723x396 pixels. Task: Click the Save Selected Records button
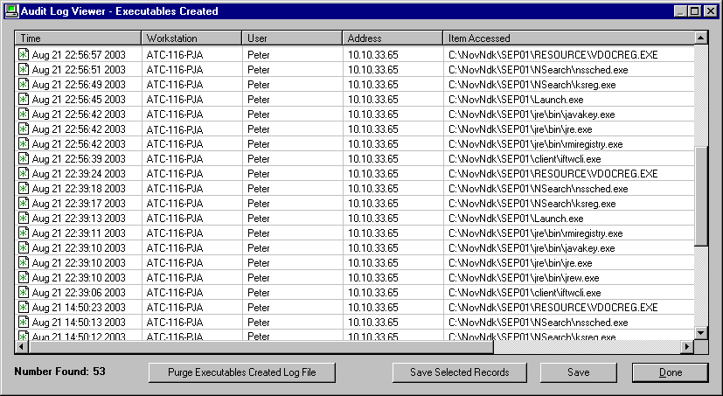pos(460,372)
